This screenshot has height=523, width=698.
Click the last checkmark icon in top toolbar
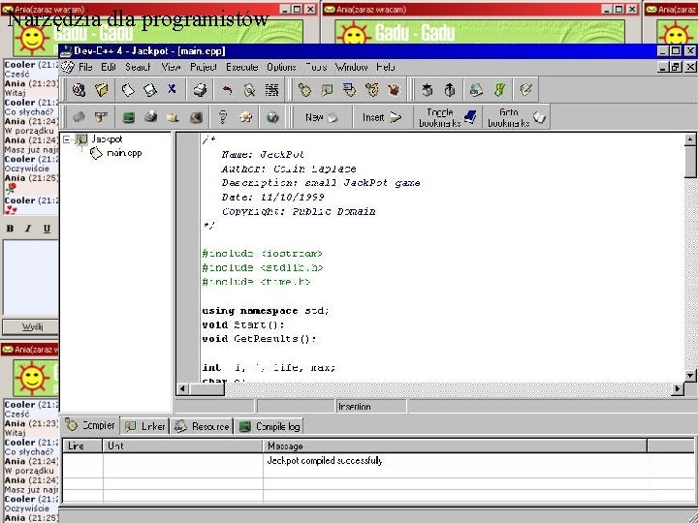point(526,90)
